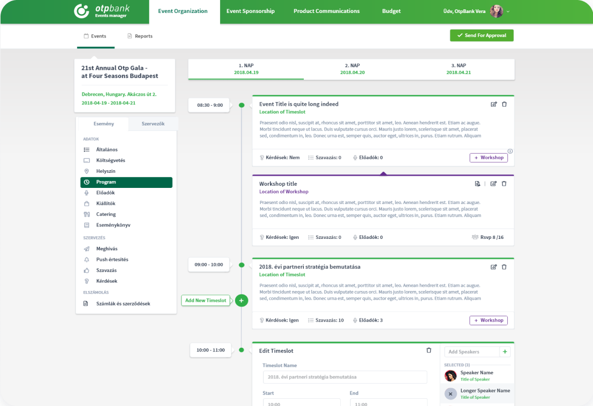Remove Longer Speaker Name via X avatar
This screenshot has width=593, height=406.
click(450, 394)
